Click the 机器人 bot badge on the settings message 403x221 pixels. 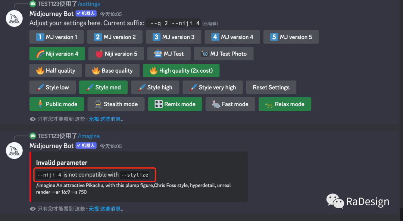click(86, 14)
